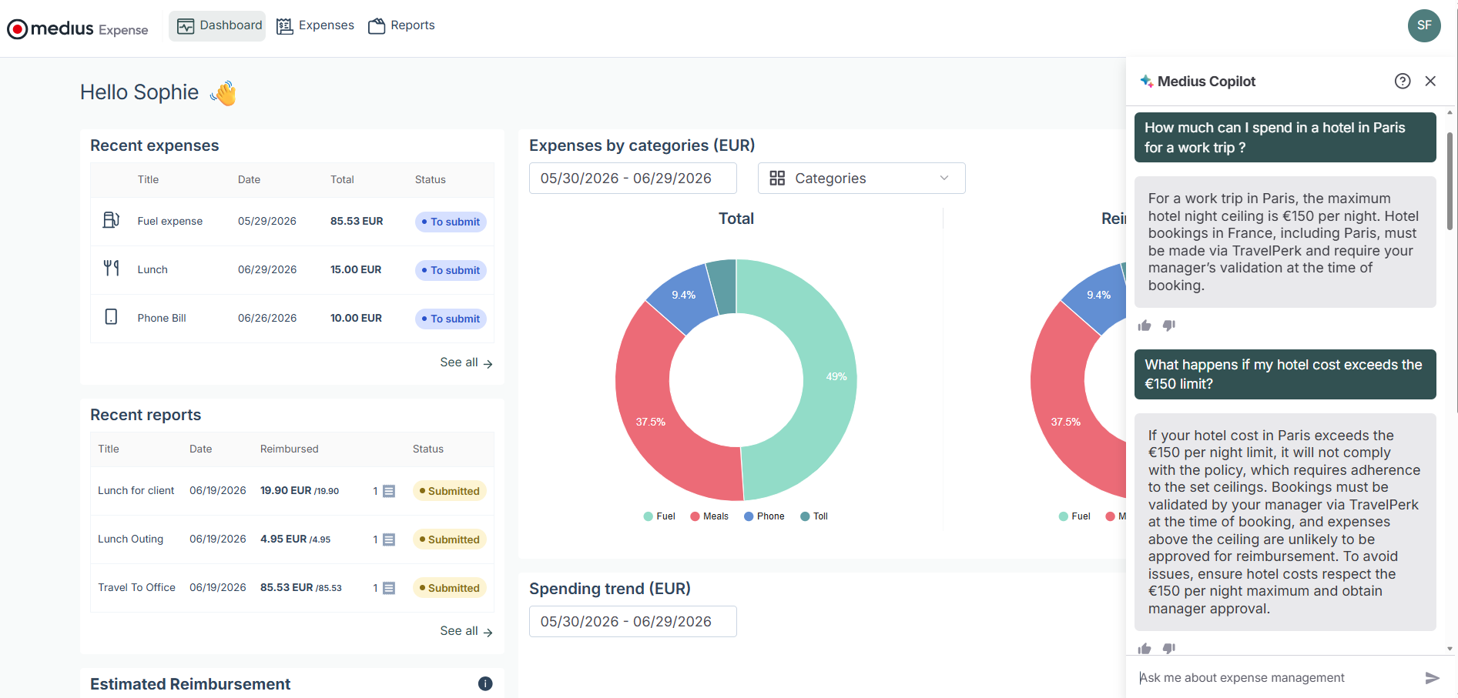Thumbs down the exceeds-limit answer

click(1169, 649)
